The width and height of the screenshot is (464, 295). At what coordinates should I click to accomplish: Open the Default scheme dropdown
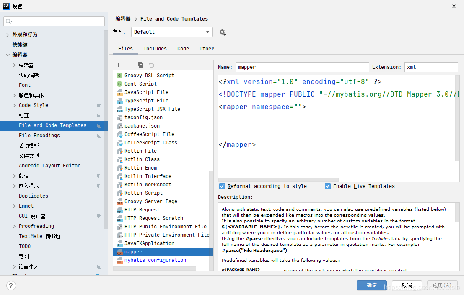[172, 32]
